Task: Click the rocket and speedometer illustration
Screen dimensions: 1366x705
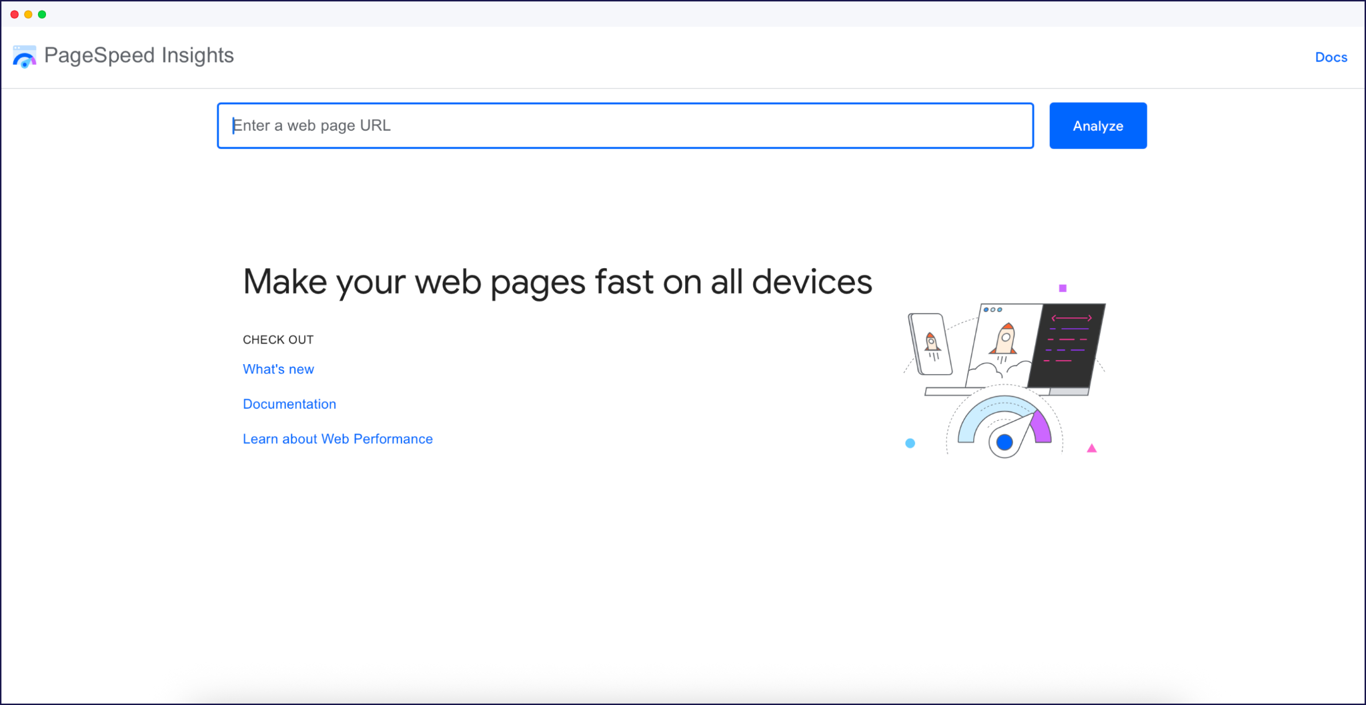Action: pyautogui.click(x=1004, y=372)
